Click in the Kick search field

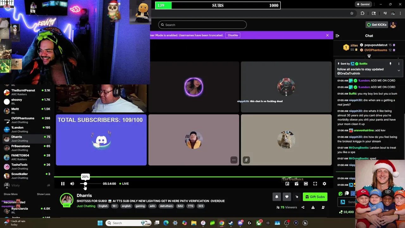click(x=202, y=25)
